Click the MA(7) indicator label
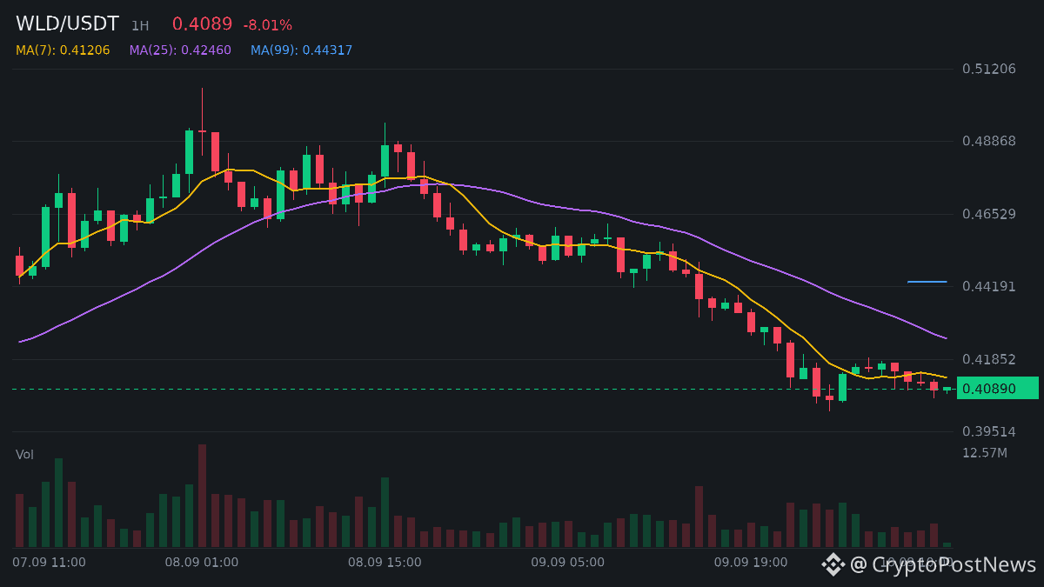Image resolution: width=1044 pixels, height=587 pixels. tap(63, 50)
